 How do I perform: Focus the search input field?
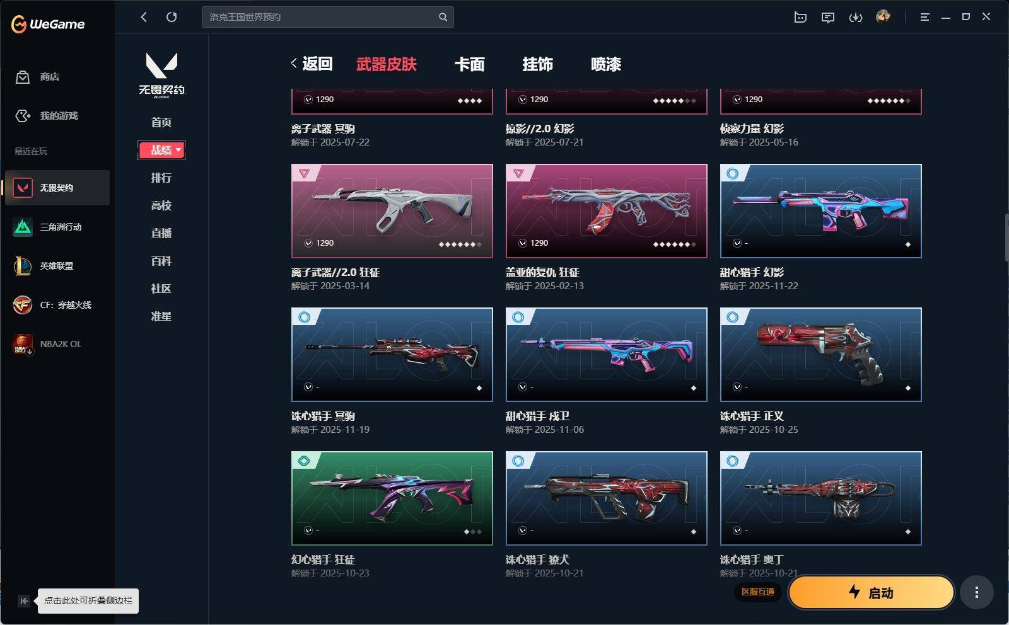tap(320, 17)
